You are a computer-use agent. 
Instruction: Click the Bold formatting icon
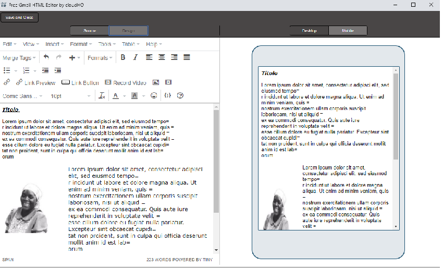(123, 57)
